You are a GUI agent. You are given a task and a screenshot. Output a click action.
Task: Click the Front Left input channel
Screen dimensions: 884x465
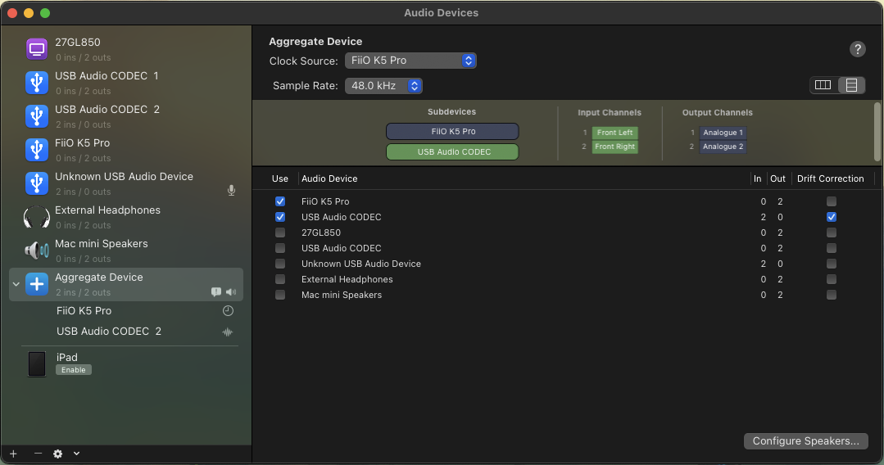[614, 133]
